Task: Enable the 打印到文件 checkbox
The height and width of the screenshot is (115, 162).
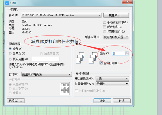Action: (105, 31)
